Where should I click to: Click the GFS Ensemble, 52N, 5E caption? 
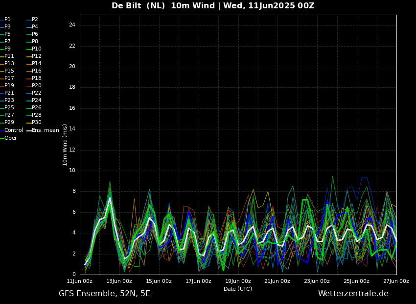click(x=104, y=294)
